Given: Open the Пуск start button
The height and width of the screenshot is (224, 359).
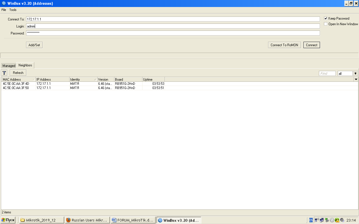Looking at the screenshot, I should point(8,220).
